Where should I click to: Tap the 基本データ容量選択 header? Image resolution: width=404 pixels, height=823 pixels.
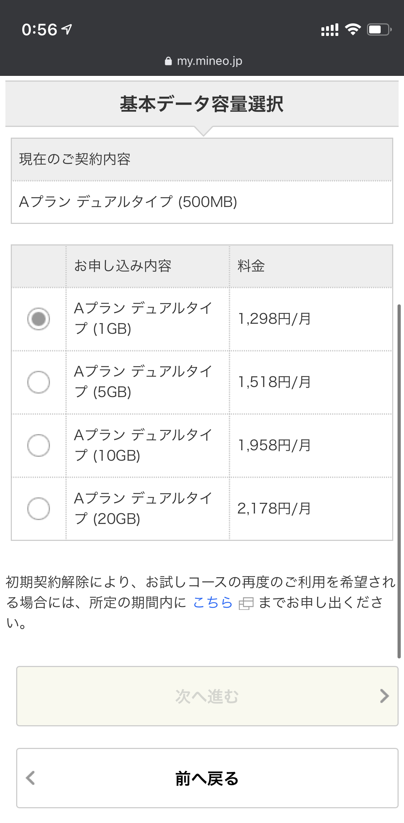point(202,104)
